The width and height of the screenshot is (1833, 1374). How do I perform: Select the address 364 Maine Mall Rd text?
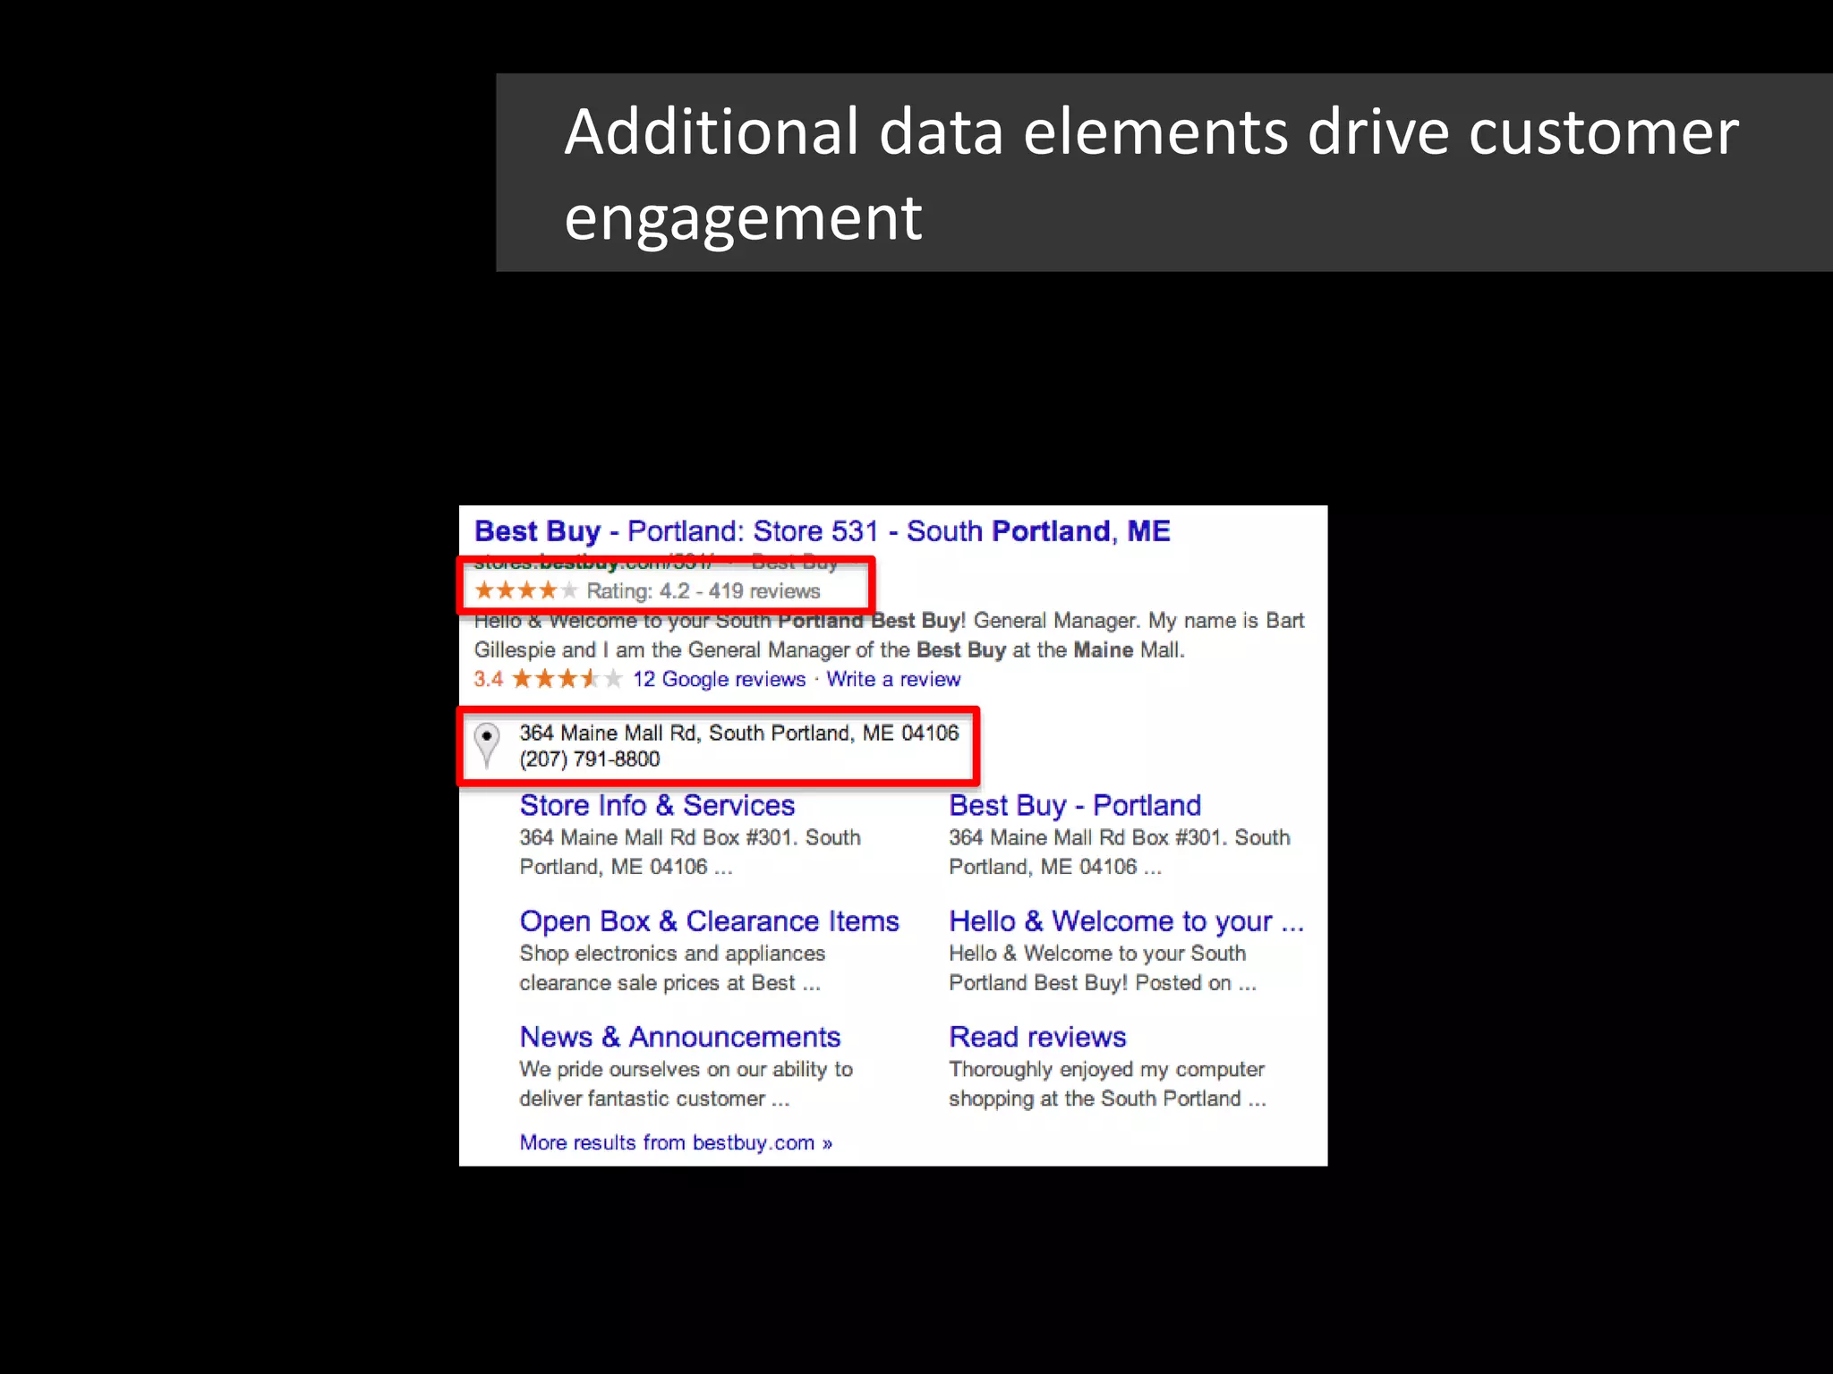(738, 733)
